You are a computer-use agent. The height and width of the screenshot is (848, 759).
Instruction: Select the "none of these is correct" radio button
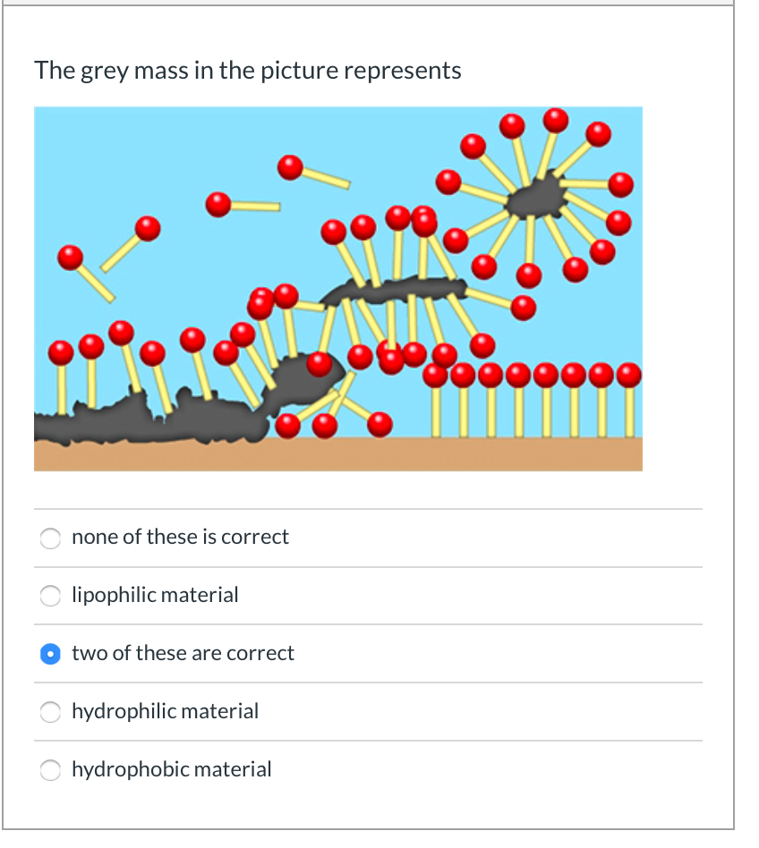(x=50, y=538)
